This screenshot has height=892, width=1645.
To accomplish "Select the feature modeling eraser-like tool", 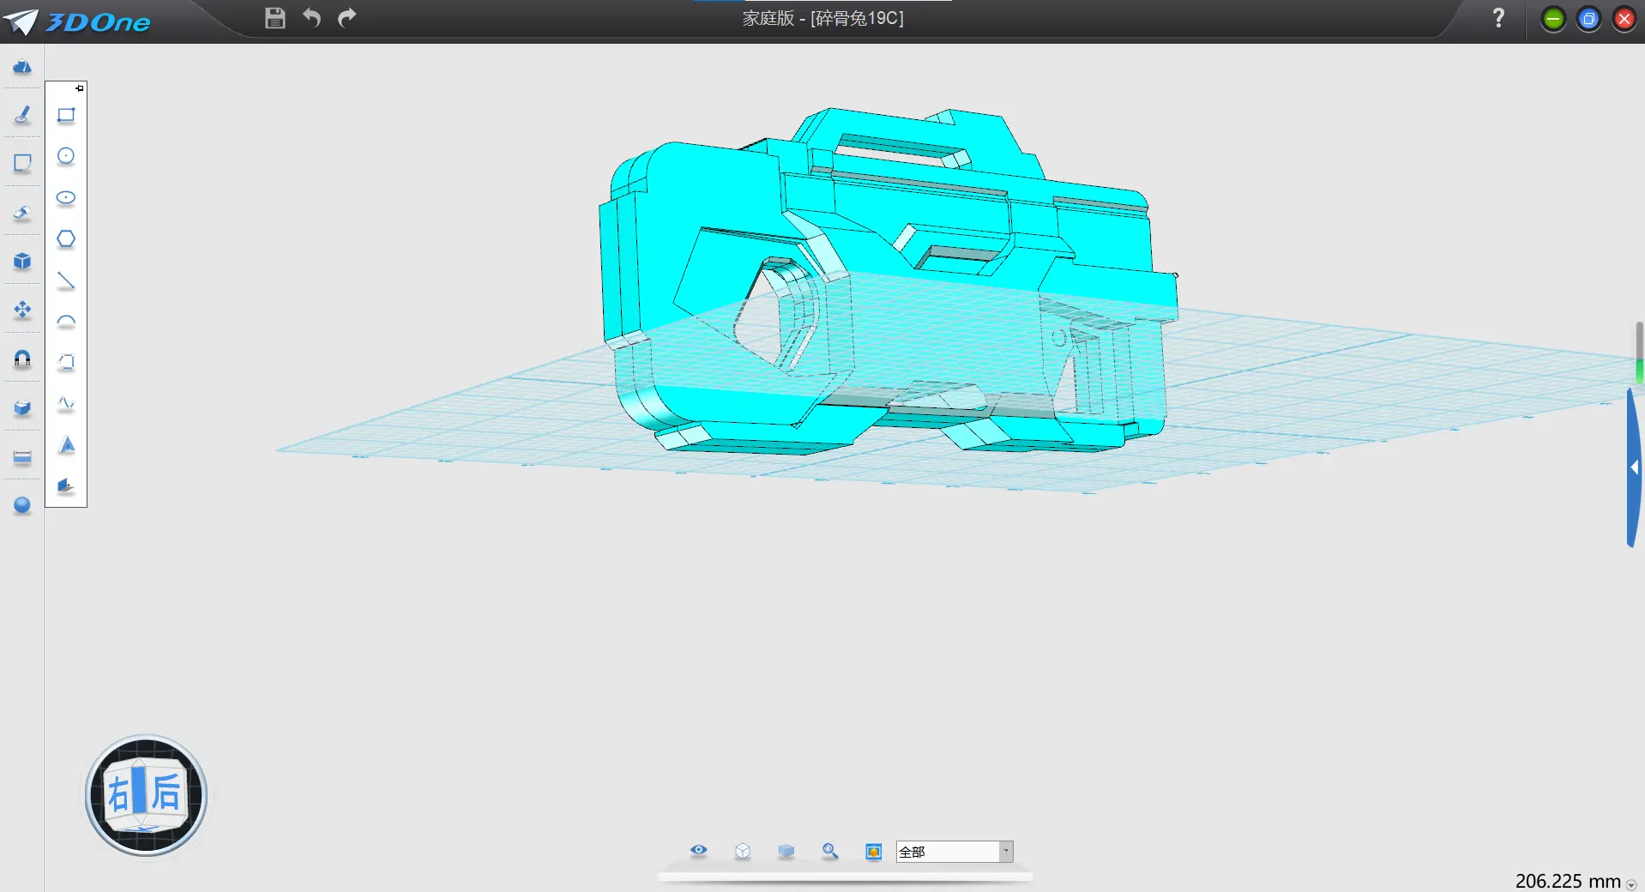I will 22,212.
